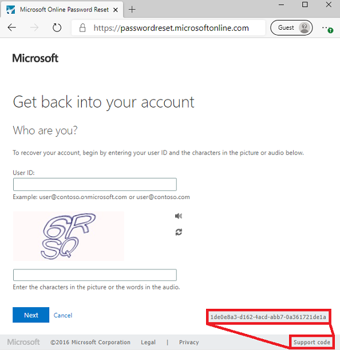340x350 pixels.
Task: Minimize the browser window
Action: 282,5
